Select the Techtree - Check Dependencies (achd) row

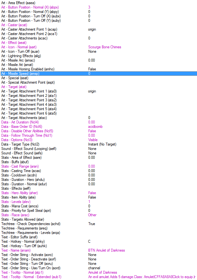pyautogui.click(x=99, y=224)
